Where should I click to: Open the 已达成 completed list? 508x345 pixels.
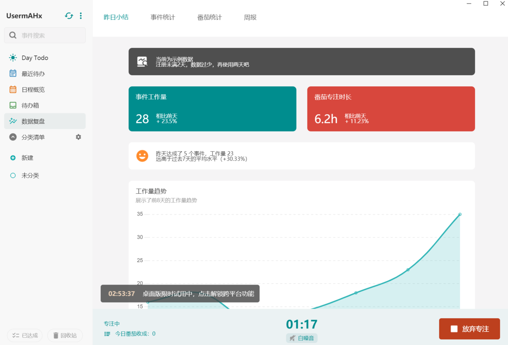tap(25, 335)
